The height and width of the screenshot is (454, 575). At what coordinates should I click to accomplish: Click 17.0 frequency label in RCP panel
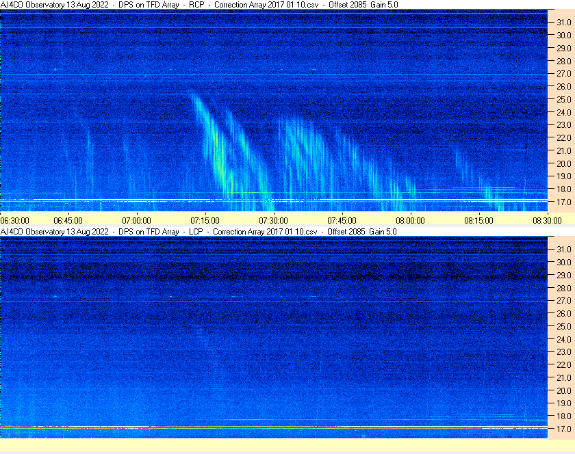tap(564, 202)
